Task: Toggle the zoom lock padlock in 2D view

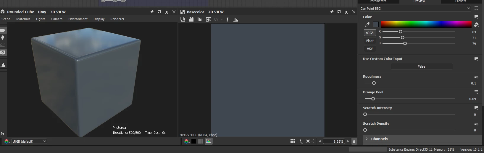Action: [354, 141]
